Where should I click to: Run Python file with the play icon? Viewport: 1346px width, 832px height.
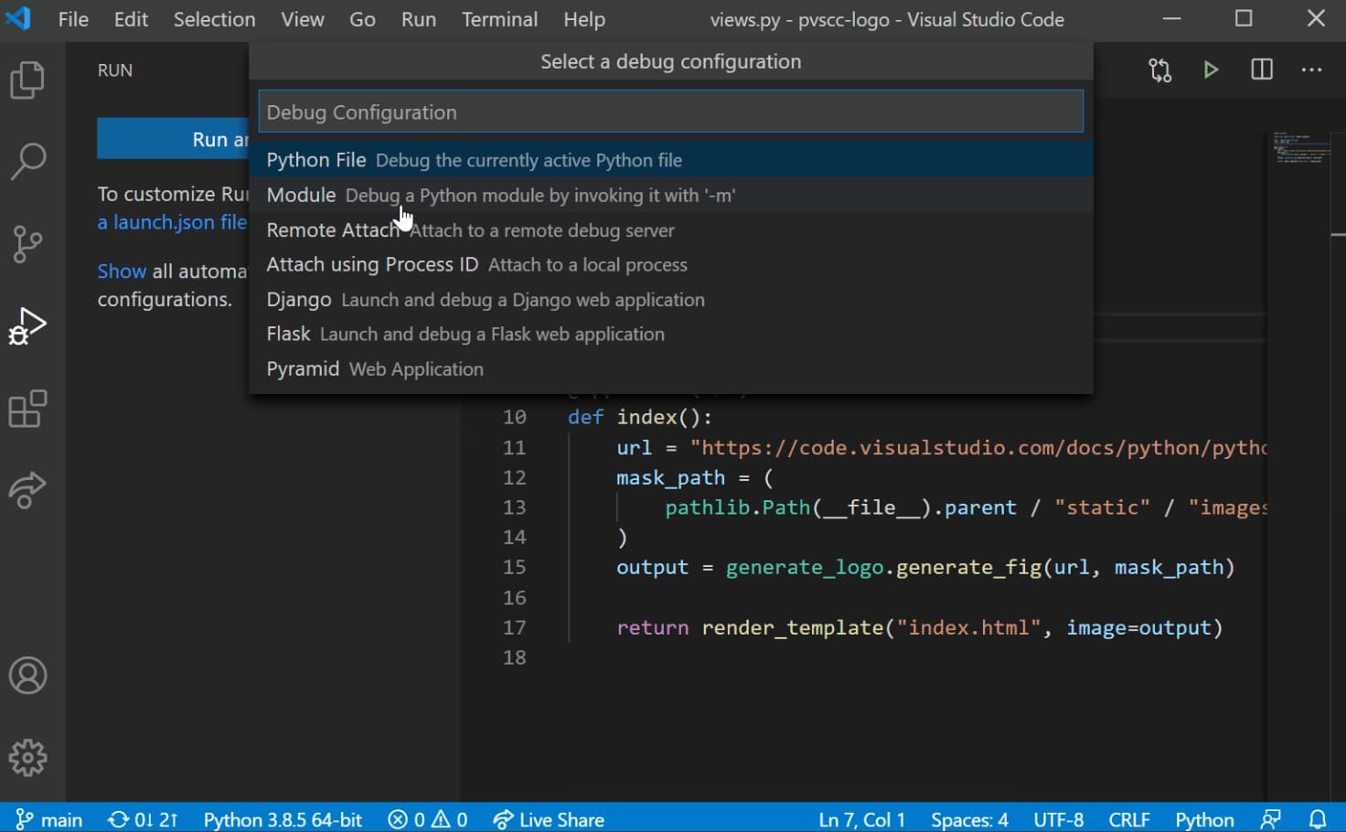[1211, 70]
